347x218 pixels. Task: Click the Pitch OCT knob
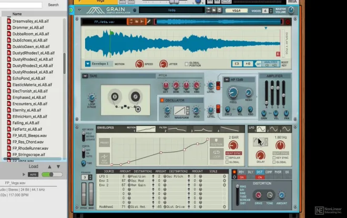(x=166, y=85)
